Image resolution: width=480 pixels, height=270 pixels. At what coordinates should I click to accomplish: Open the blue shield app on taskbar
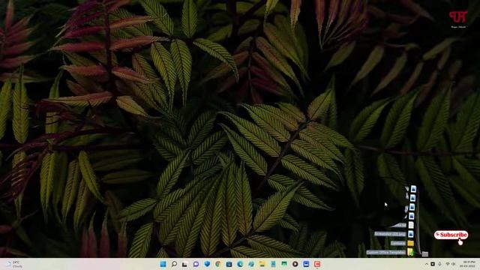pos(207,264)
